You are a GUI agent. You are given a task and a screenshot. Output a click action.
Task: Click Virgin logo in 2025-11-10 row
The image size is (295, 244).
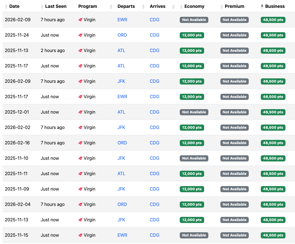[80, 158]
